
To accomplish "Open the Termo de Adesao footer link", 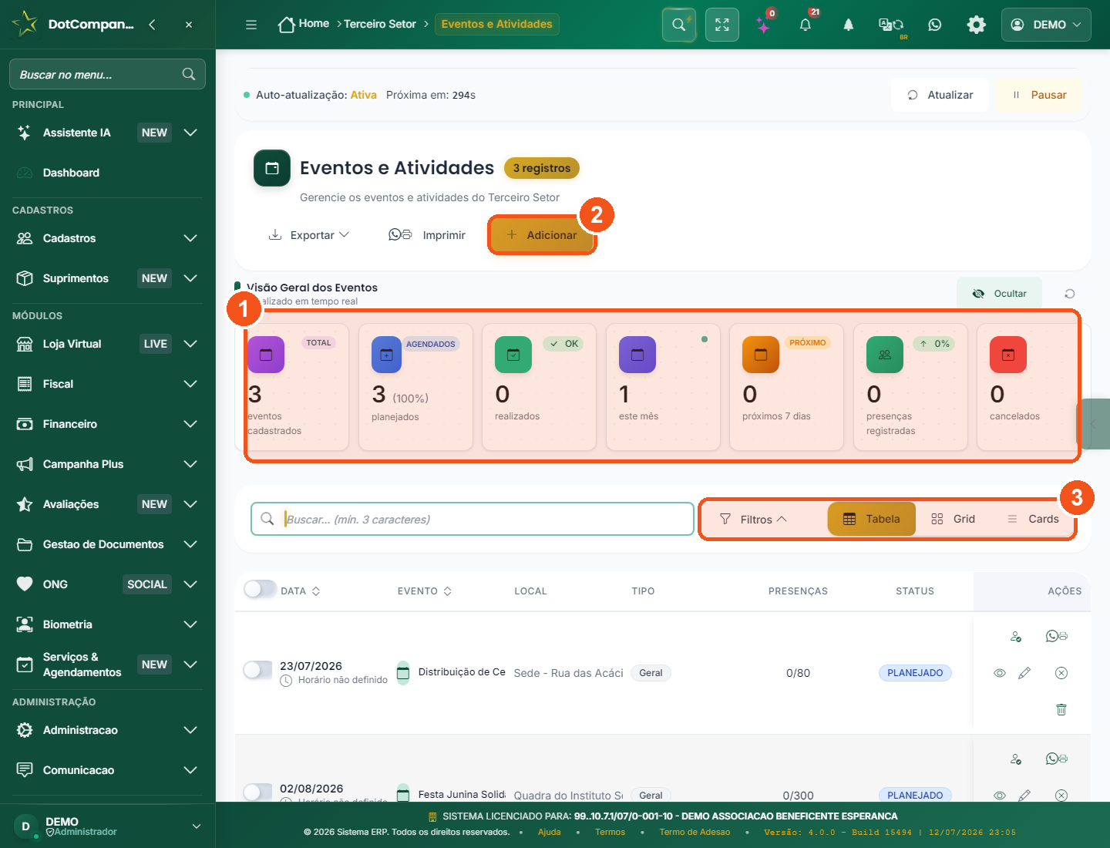I will click(x=695, y=833).
